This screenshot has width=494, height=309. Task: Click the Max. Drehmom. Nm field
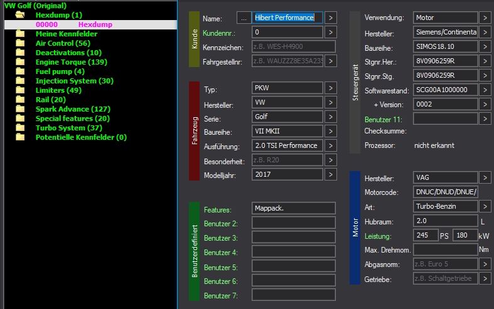coord(446,250)
